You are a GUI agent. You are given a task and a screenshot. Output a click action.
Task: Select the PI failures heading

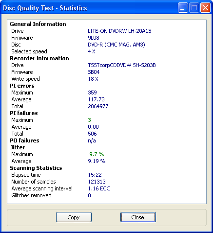pyautogui.click(x=24, y=113)
